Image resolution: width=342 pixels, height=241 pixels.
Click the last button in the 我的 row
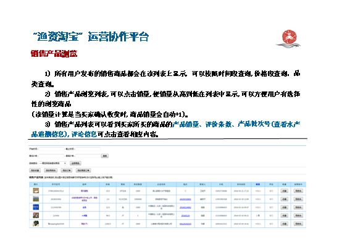83,171
